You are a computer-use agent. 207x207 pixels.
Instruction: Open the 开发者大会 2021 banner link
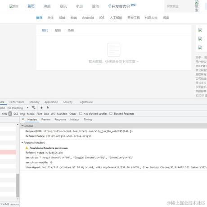(122, 6)
